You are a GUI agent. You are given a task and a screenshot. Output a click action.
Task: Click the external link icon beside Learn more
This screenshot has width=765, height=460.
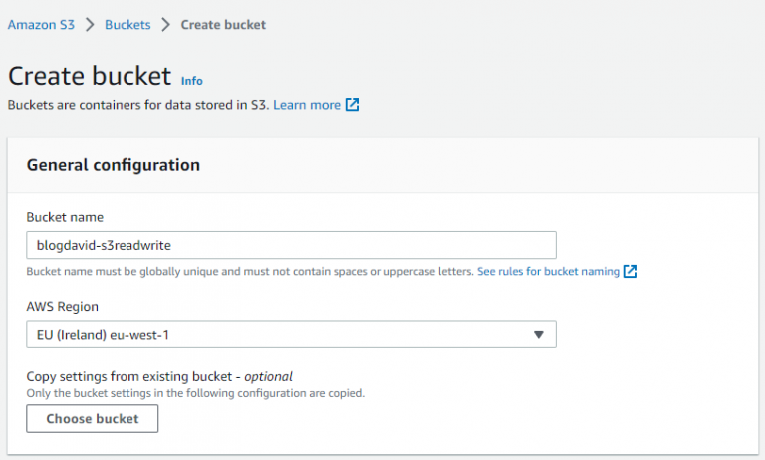coord(352,105)
